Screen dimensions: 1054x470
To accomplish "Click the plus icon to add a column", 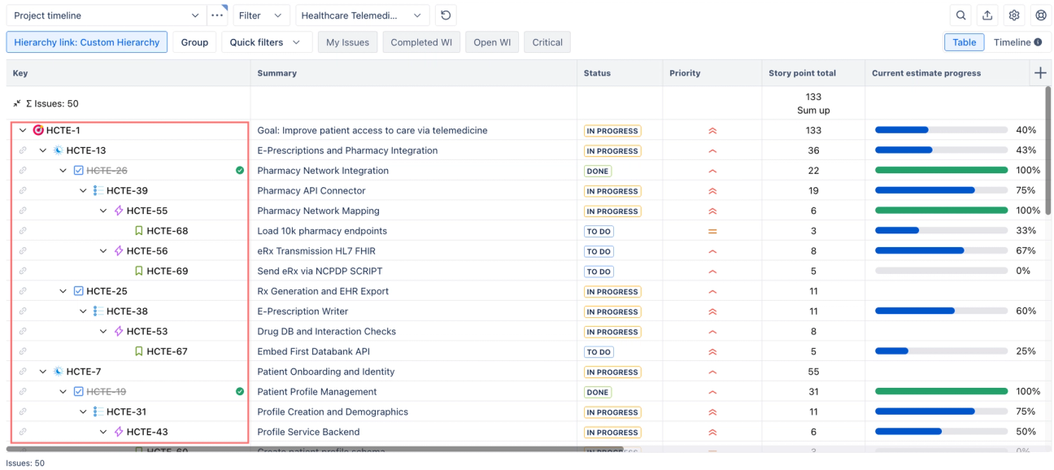I will pyautogui.click(x=1040, y=72).
